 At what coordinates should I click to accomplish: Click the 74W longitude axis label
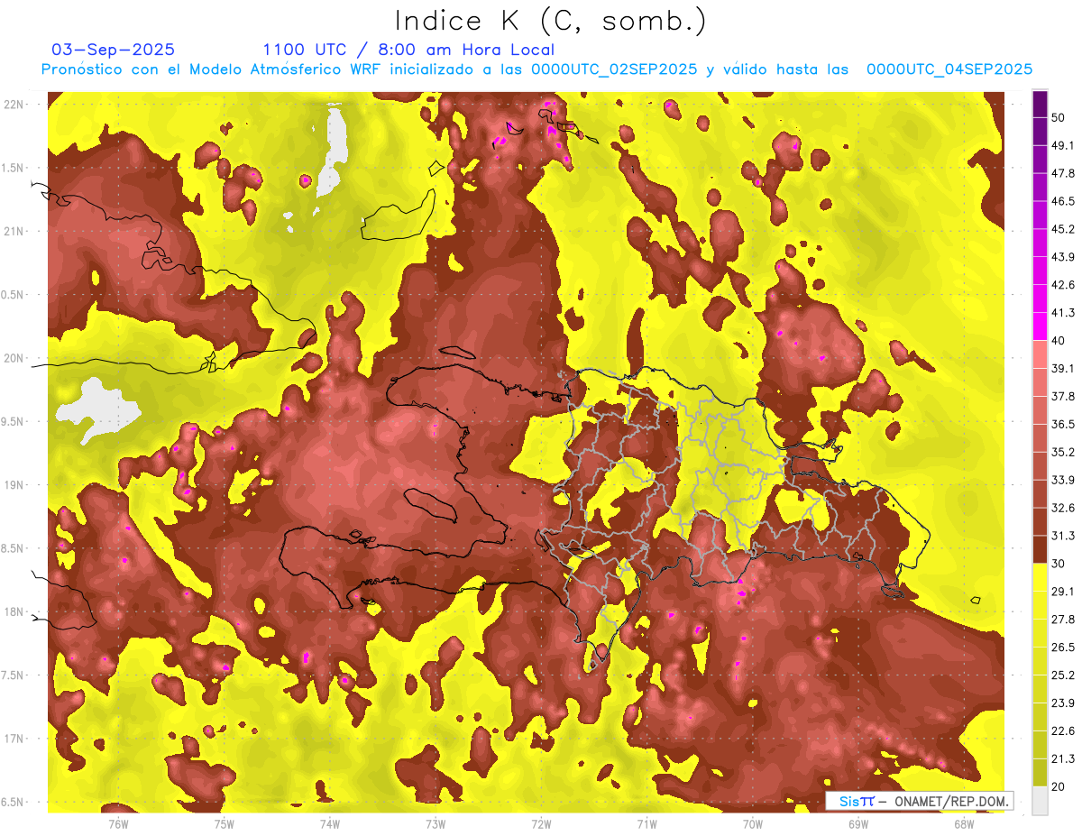coord(330,823)
